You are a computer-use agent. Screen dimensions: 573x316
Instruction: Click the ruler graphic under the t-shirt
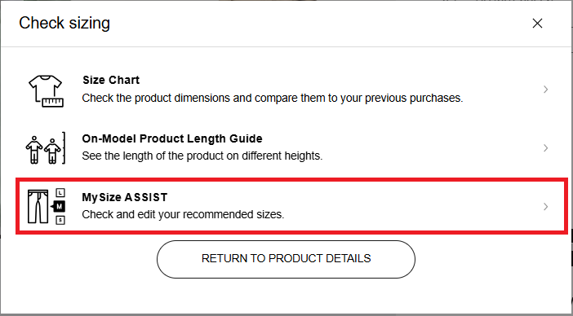(53, 103)
